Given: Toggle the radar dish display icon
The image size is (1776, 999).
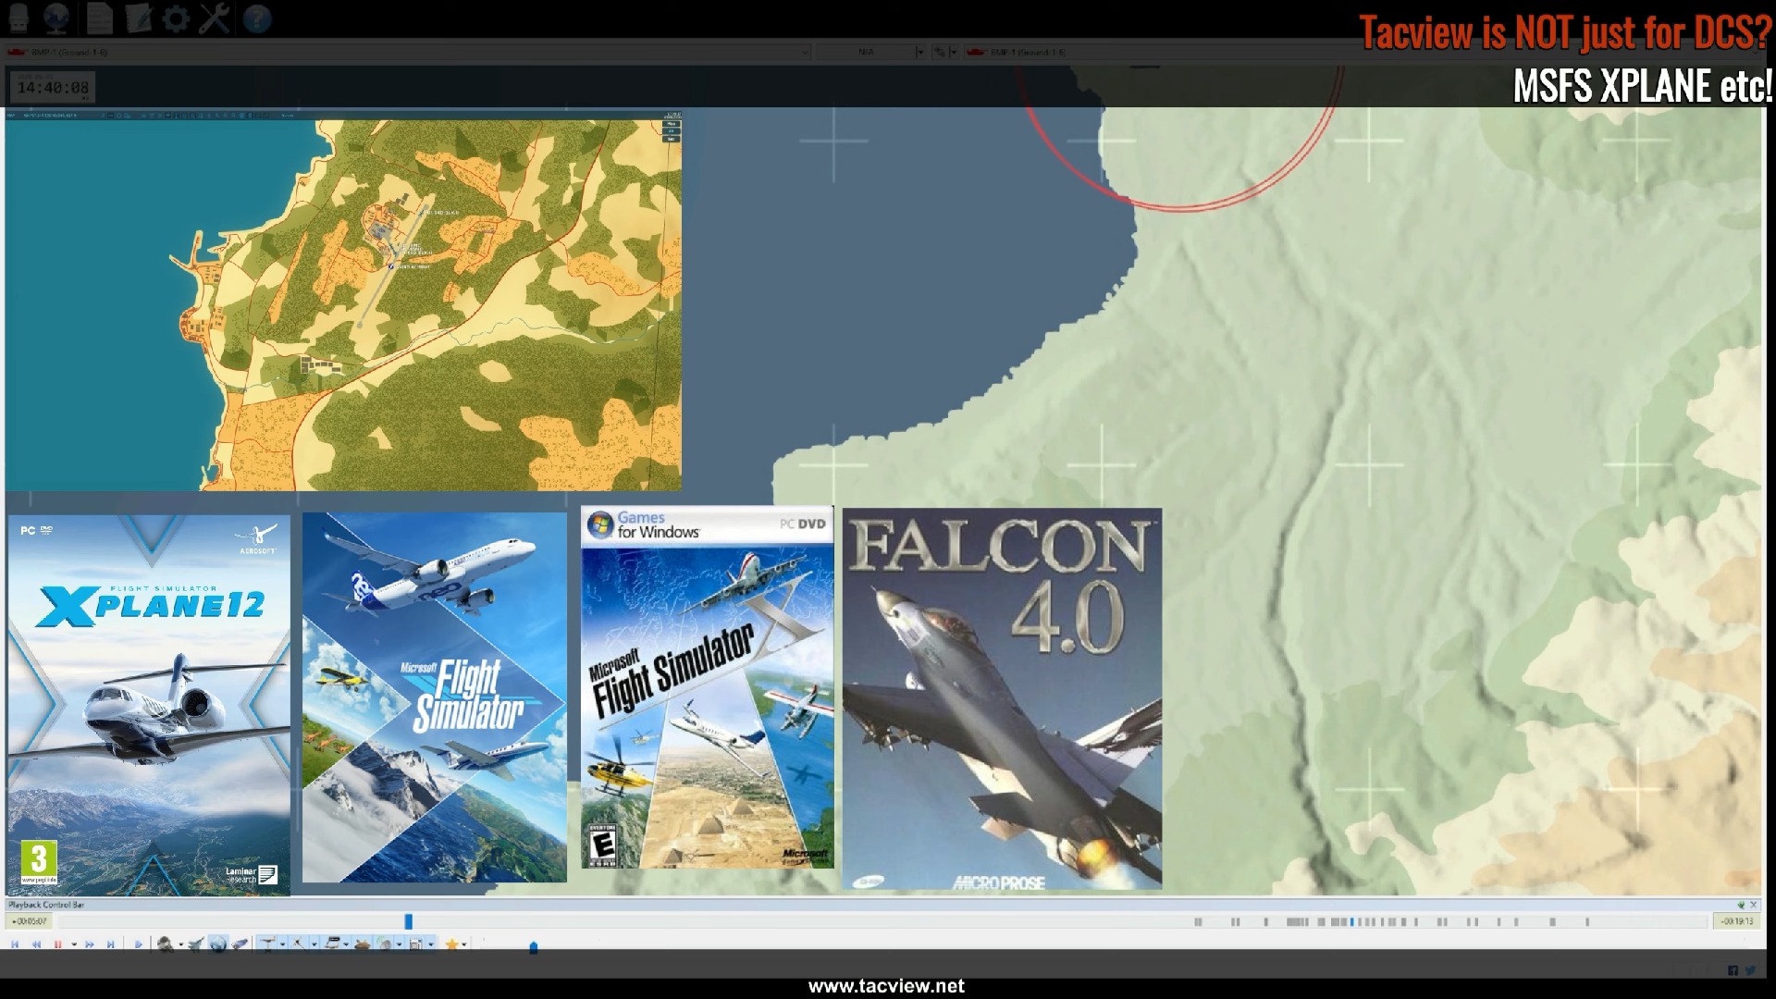Looking at the screenshot, I should pyautogui.click(x=385, y=944).
